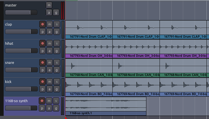Solo the snare track
The width and height of the screenshot is (209, 119).
pos(57,62)
